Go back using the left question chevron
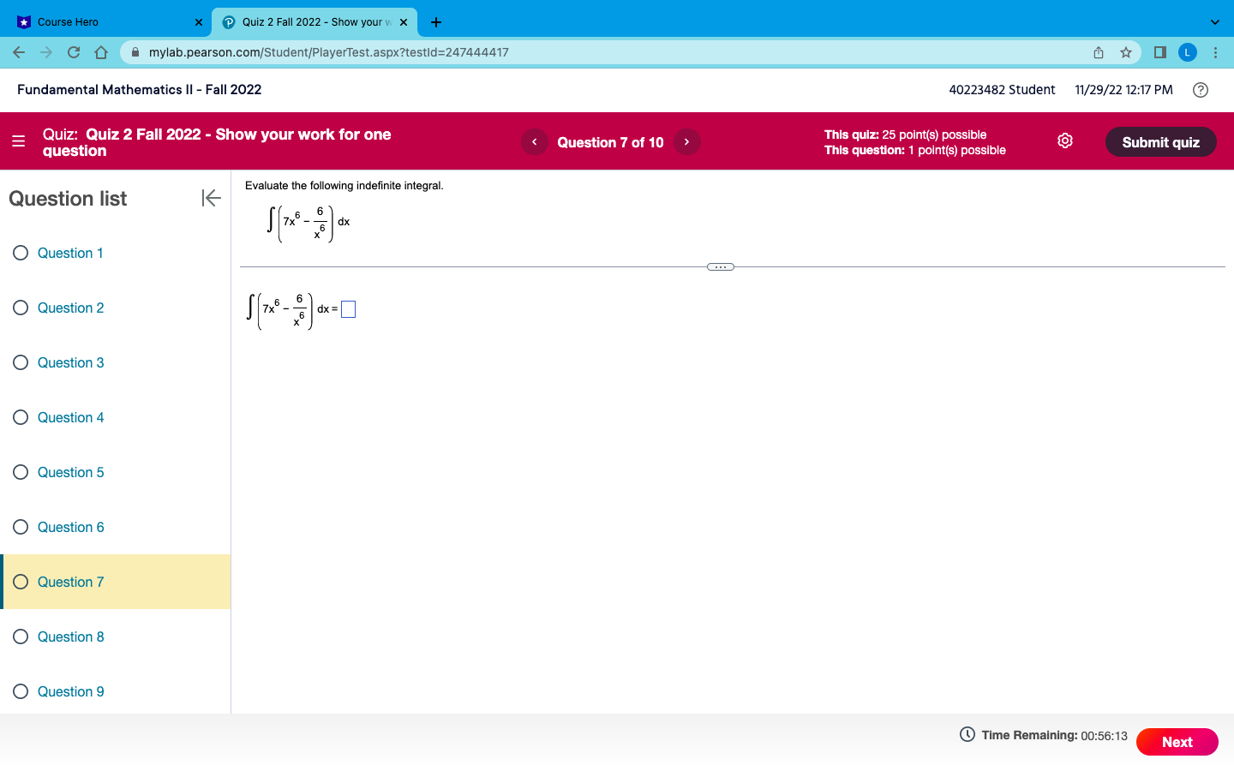Viewport: 1234px width, 771px height. [x=534, y=141]
